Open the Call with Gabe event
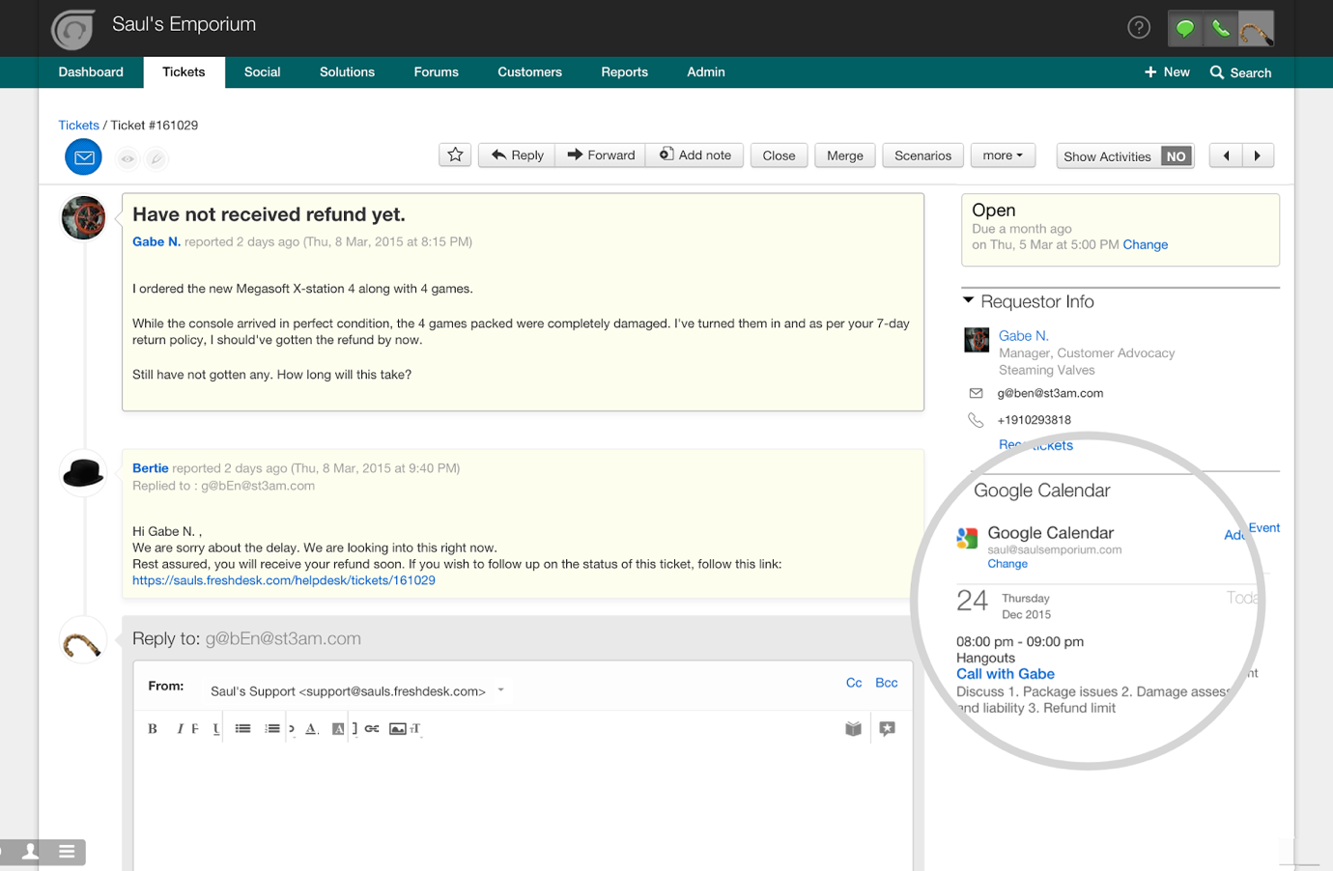The height and width of the screenshot is (871, 1333). (x=1006, y=674)
